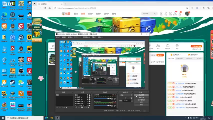Adjust the microphone/Aux volume slider
Image resolution: width=213 pixels, height=120 pixels.
point(102,106)
